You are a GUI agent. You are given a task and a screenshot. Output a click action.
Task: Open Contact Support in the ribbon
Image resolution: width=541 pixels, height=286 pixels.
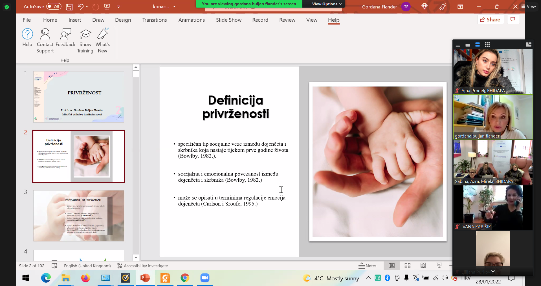pyautogui.click(x=45, y=34)
